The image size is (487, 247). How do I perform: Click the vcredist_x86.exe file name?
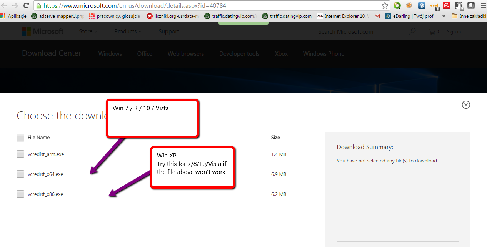45,194
